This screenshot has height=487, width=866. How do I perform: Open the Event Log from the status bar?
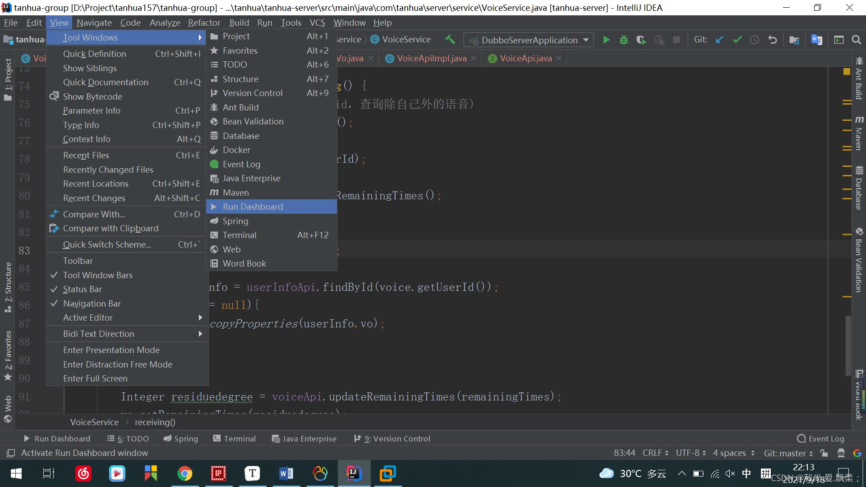[826, 438]
